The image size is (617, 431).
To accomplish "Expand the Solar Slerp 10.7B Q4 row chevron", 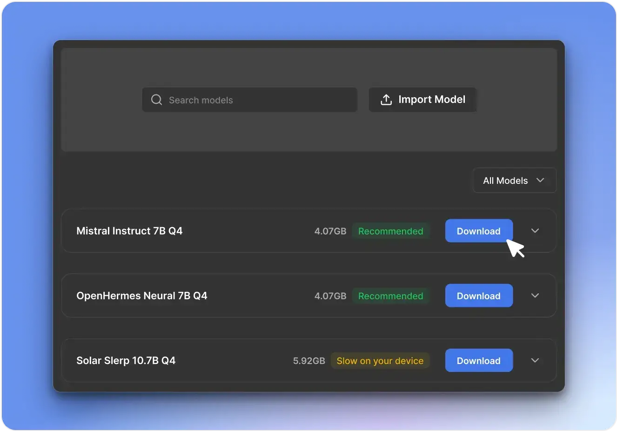I will click(x=535, y=360).
